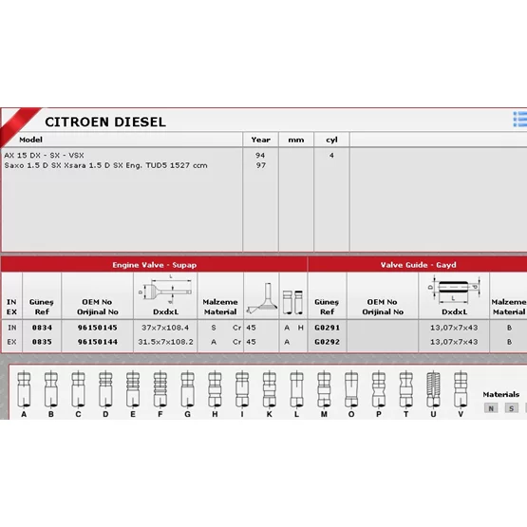Open Güneş Ref 0835 exhaust valve

pos(42,342)
